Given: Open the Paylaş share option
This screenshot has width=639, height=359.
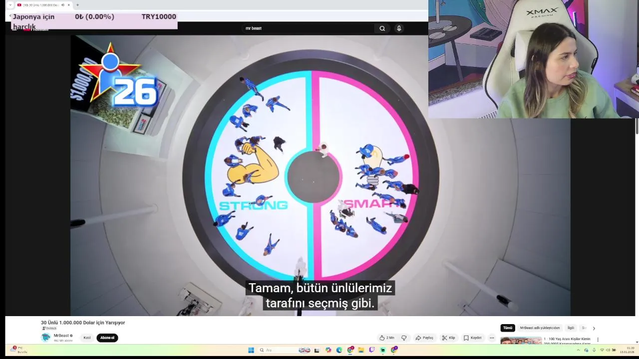Looking at the screenshot, I should 425,338.
